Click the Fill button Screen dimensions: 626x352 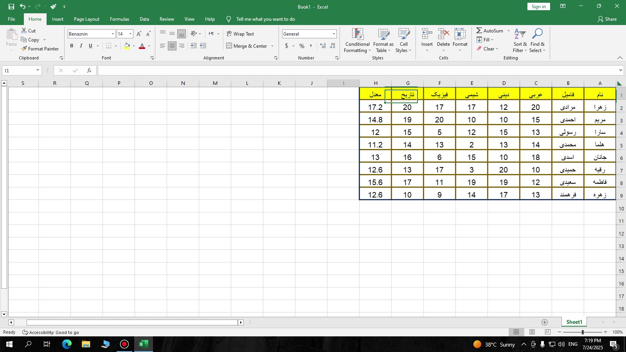[x=483, y=40]
